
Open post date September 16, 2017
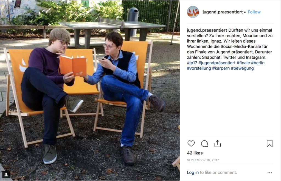pos(203,160)
